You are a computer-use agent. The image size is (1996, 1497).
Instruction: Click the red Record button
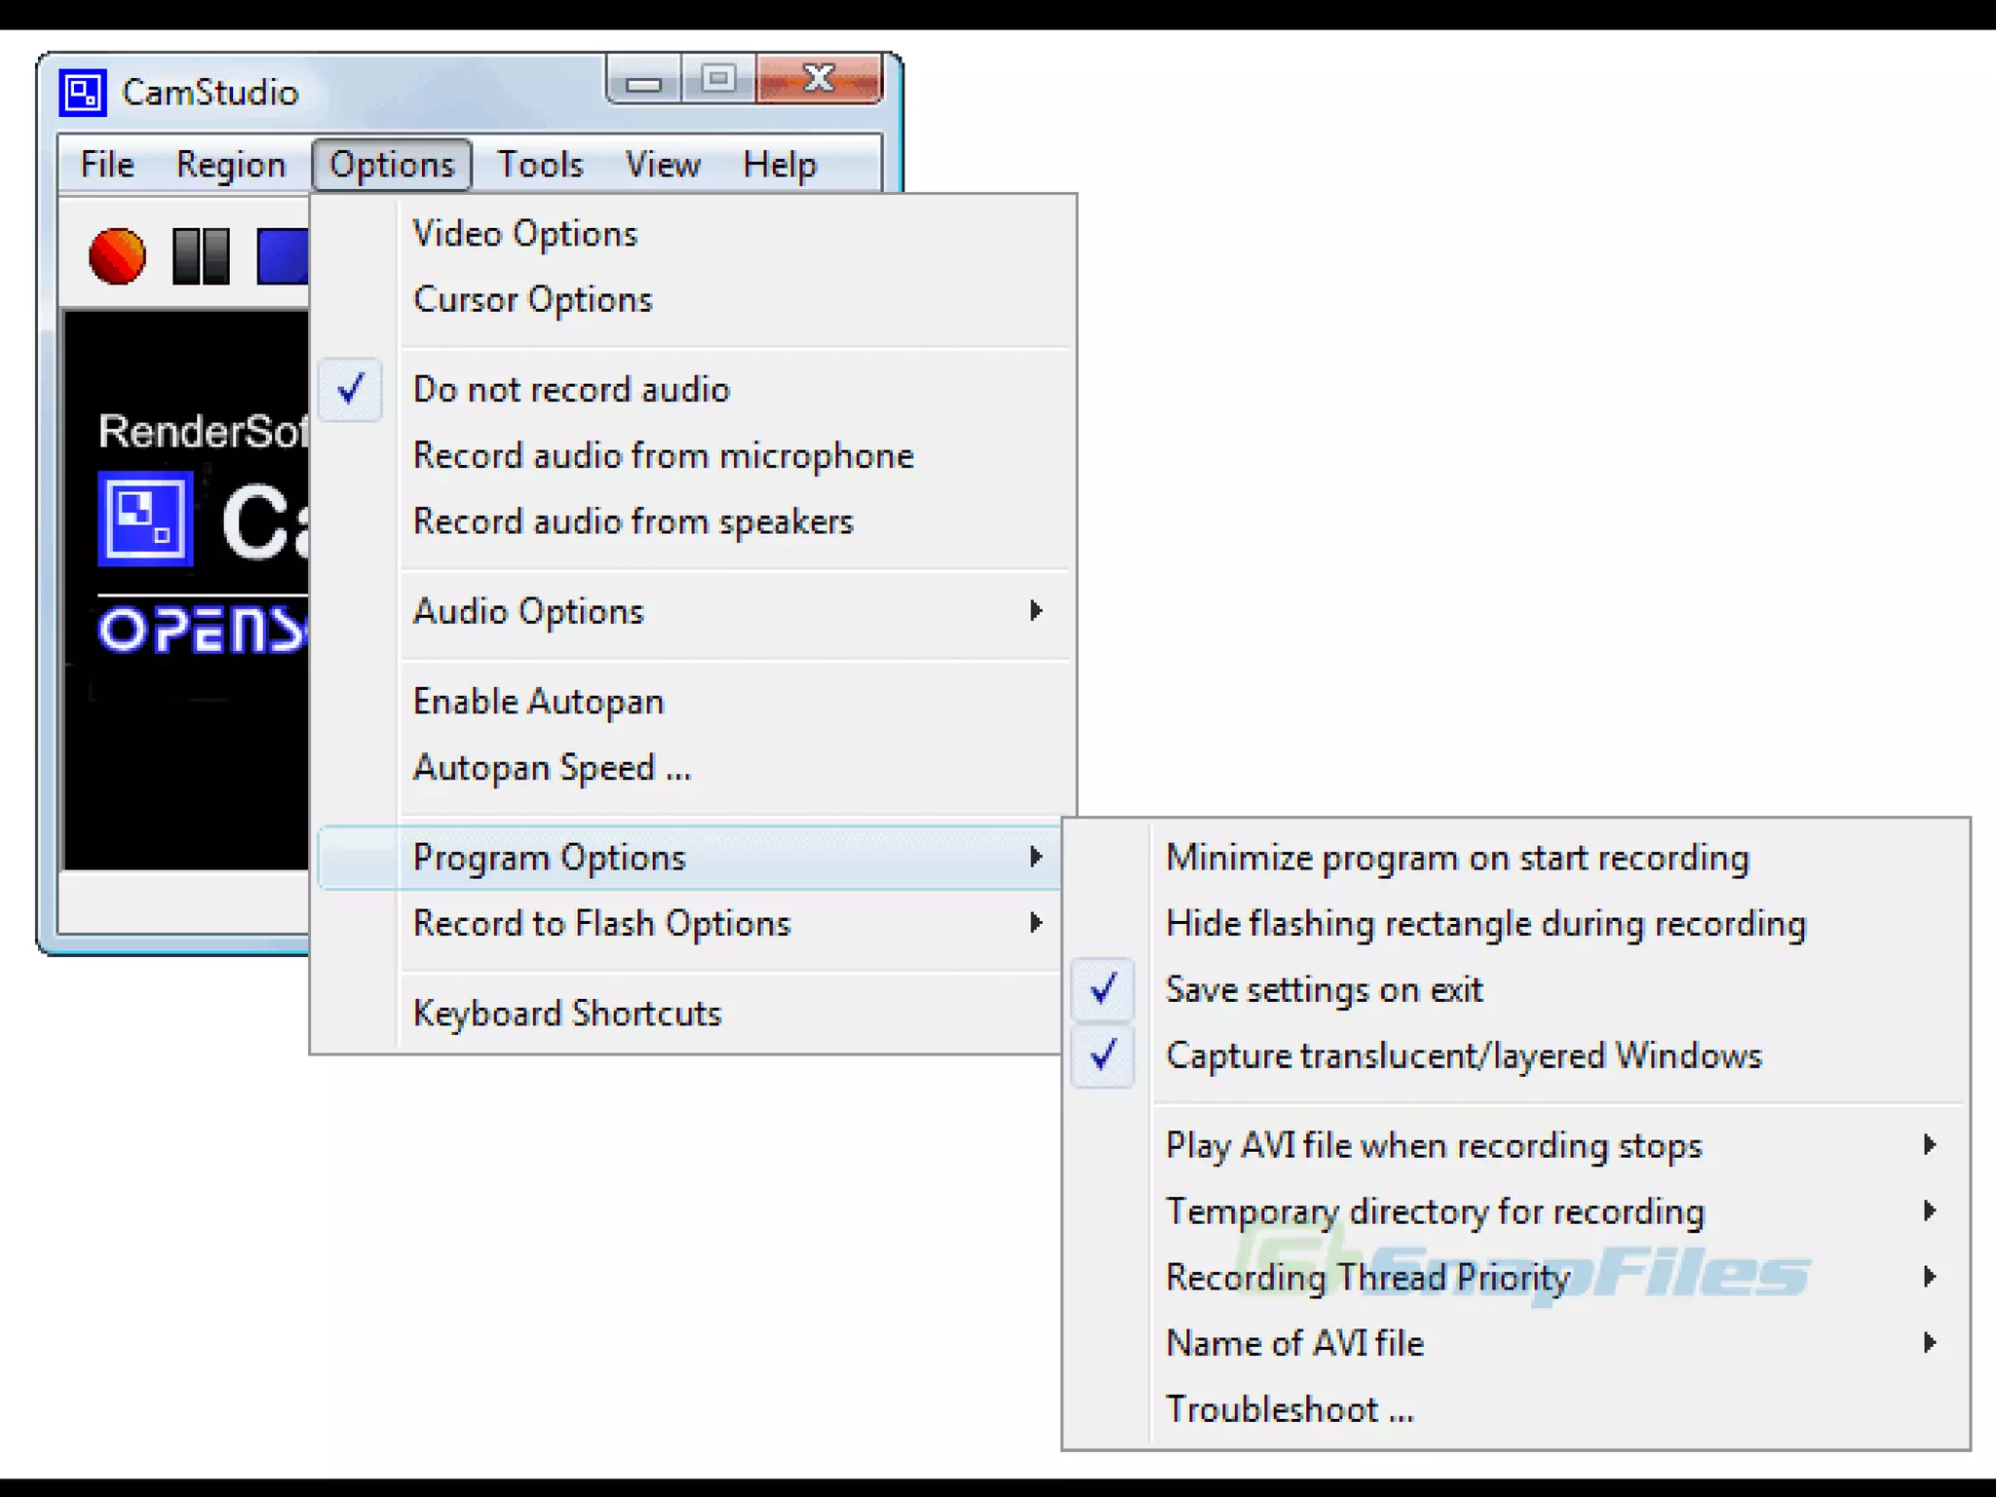(x=117, y=256)
